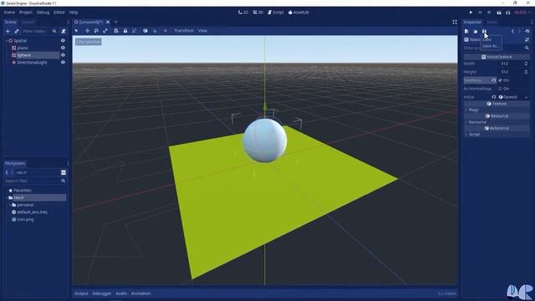Open the Help menu

74,13
